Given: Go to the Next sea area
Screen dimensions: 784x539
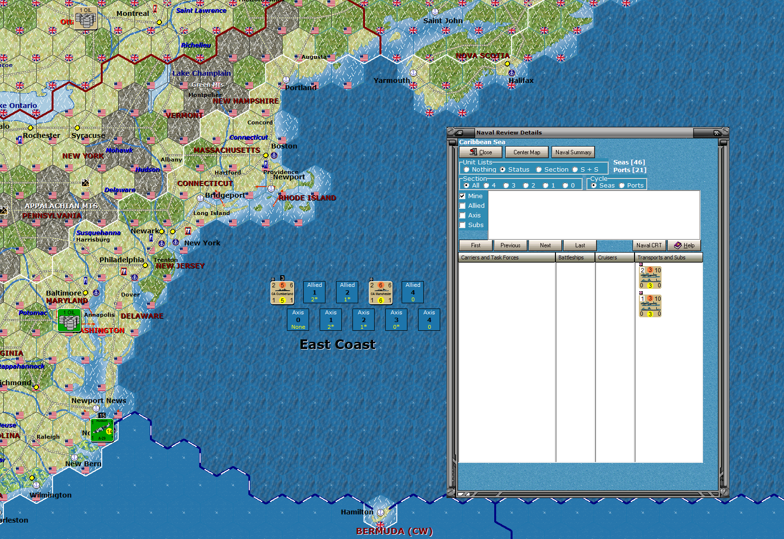Looking at the screenshot, I should [x=545, y=245].
